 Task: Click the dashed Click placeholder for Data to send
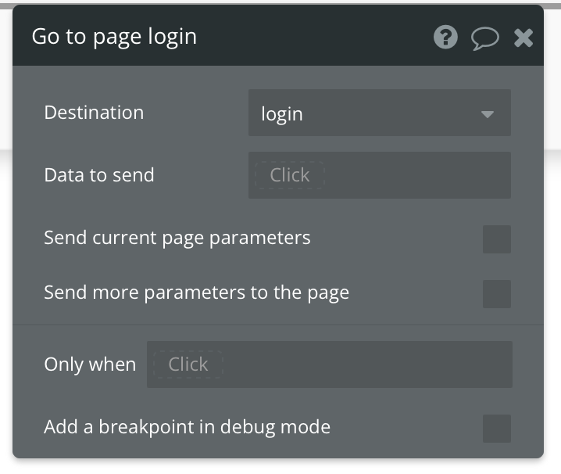pyautogui.click(x=289, y=175)
